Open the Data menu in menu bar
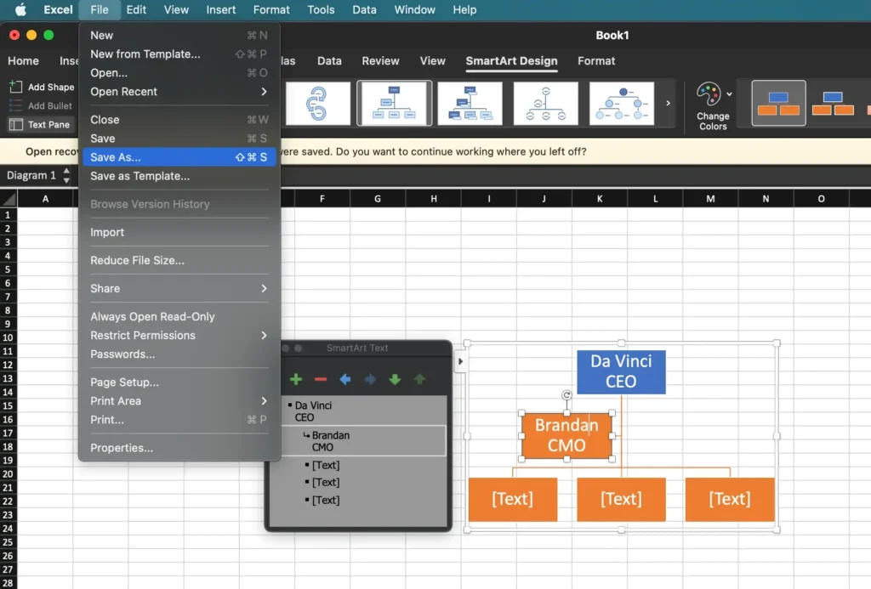This screenshot has width=871, height=589. click(364, 9)
